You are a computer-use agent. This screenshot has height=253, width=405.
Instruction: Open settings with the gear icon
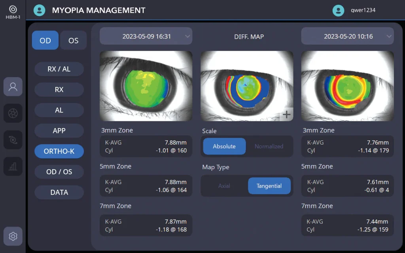(13, 236)
